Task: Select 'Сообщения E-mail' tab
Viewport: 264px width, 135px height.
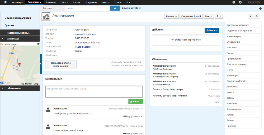Action: point(243,81)
